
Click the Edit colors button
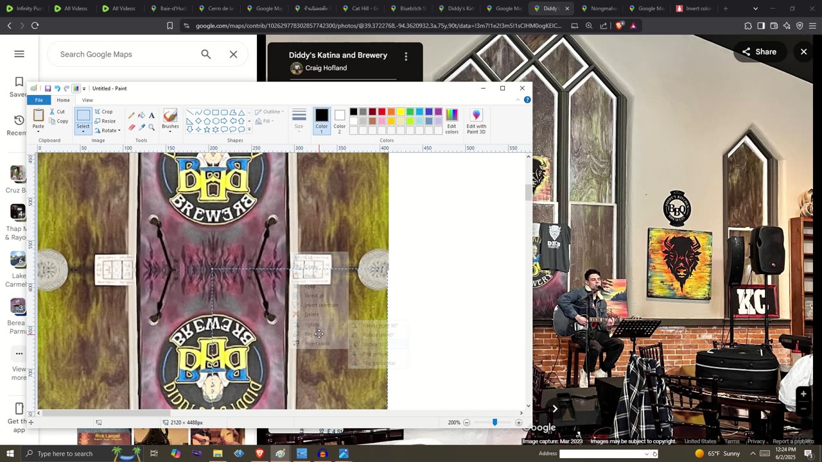tap(452, 121)
